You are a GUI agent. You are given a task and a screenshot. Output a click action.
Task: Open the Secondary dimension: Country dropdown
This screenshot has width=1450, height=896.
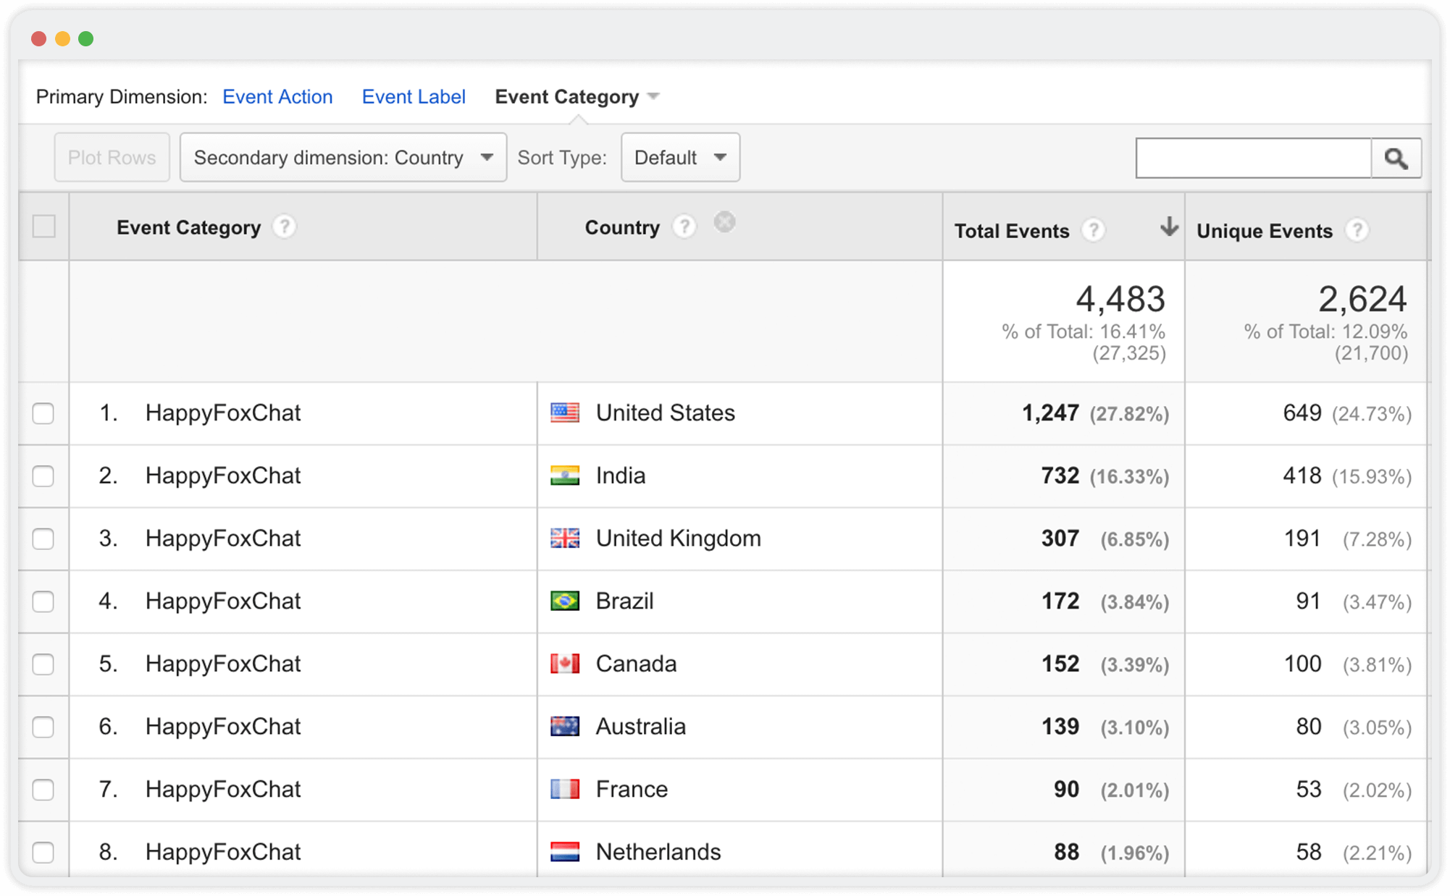click(343, 157)
